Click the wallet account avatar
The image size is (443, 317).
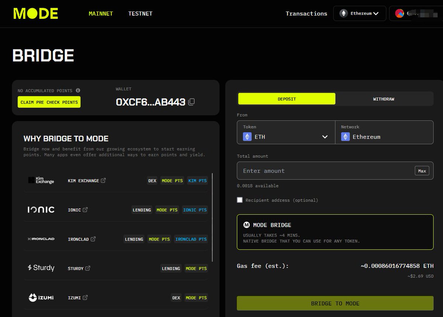click(399, 13)
